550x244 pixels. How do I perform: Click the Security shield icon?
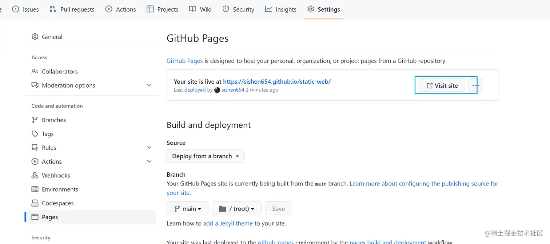(226, 9)
